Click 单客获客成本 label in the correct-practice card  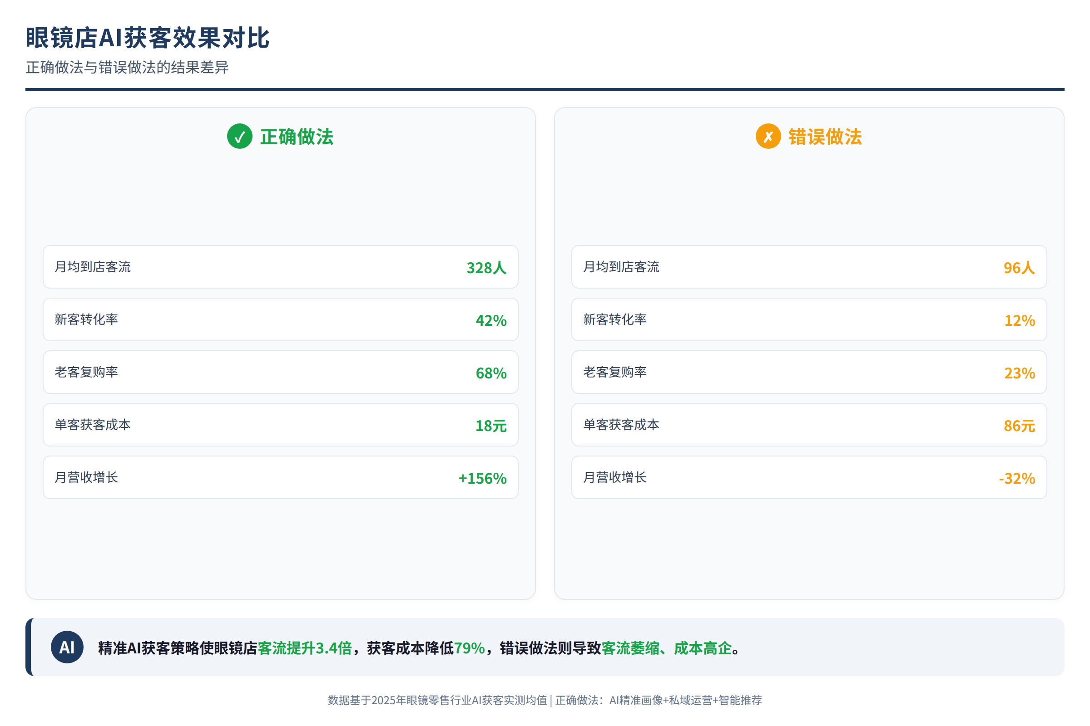[x=93, y=425]
